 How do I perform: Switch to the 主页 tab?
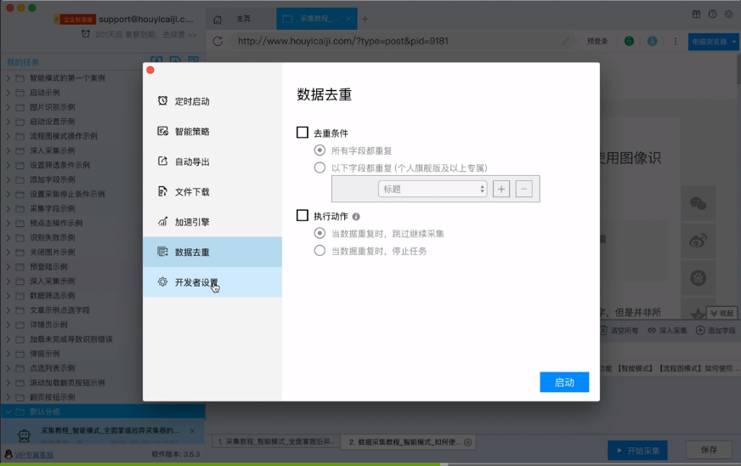[243, 19]
